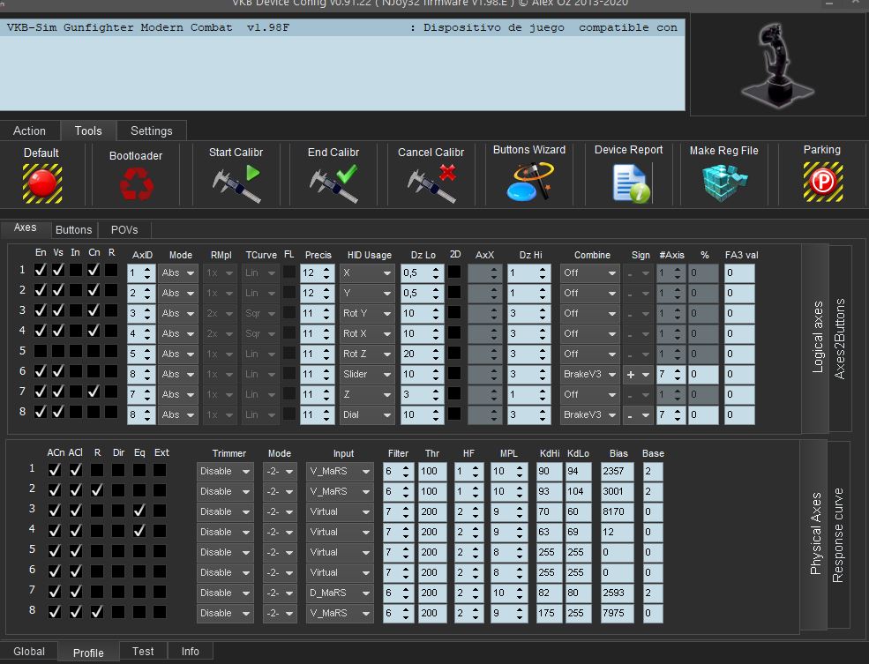The width and height of the screenshot is (869, 664).
Task: Open the Device Report icon
Action: pos(629,182)
